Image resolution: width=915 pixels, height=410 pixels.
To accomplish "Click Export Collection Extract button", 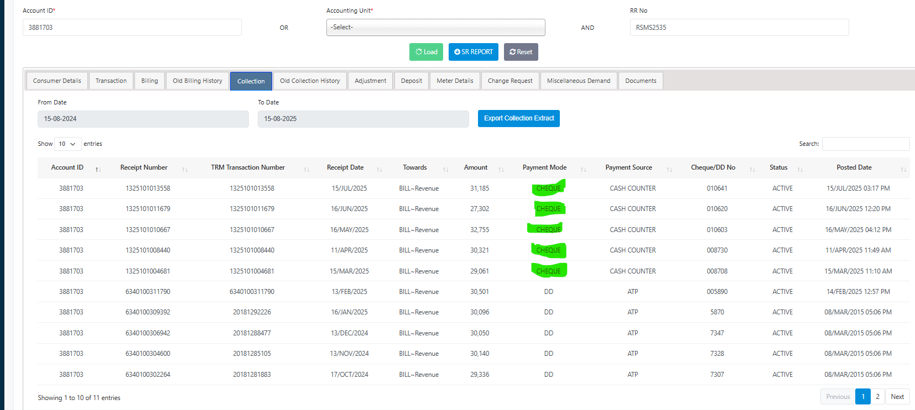I will click(x=519, y=118).
